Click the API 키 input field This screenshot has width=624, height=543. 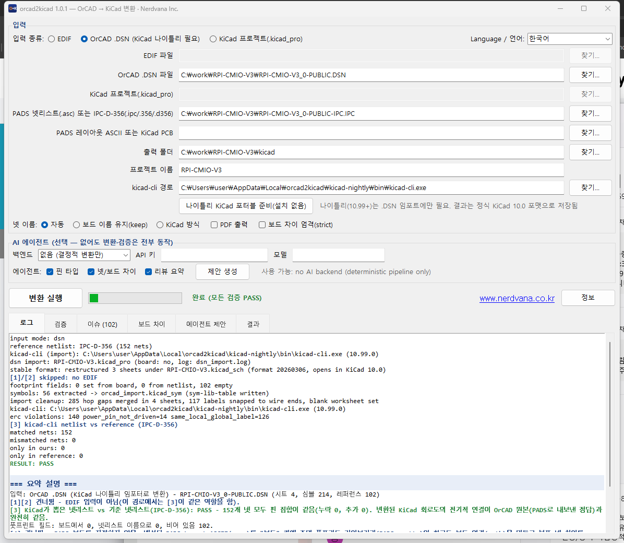[214, 255]
